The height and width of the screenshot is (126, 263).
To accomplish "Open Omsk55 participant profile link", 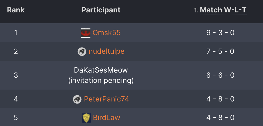I will (x=106, y=33).
